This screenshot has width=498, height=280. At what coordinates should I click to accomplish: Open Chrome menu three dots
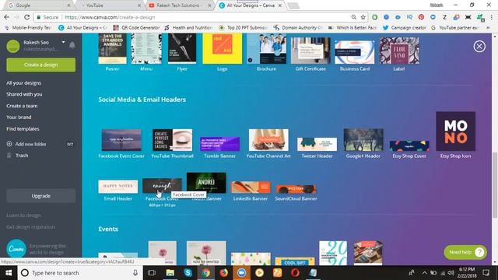tap(492, 17)
